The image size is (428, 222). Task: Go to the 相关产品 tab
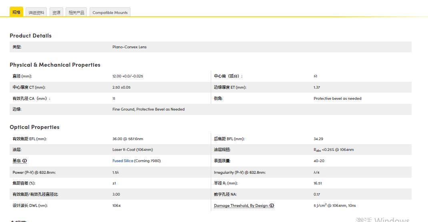[76, 13]
